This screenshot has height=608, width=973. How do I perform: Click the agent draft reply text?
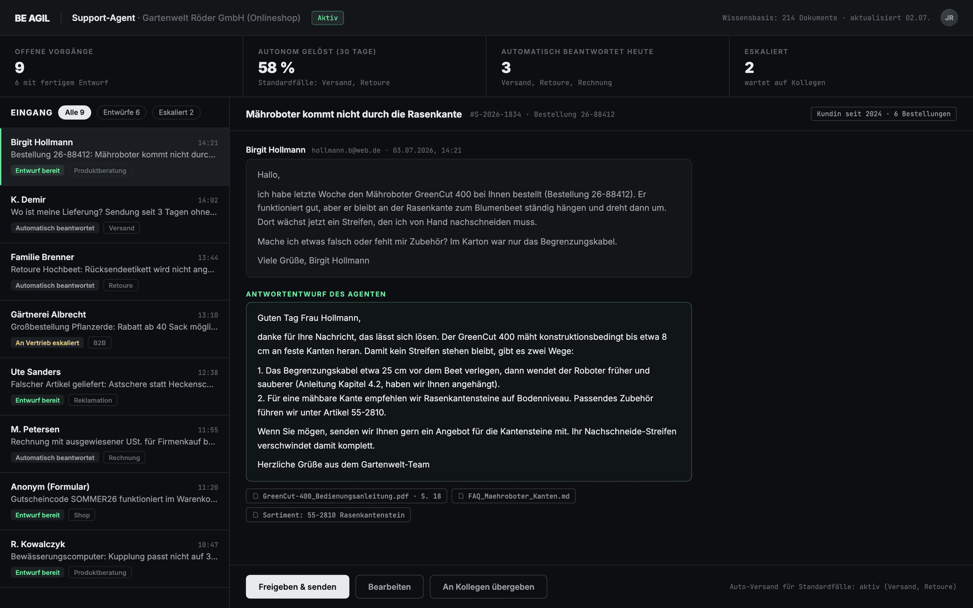tap(468, 392)
